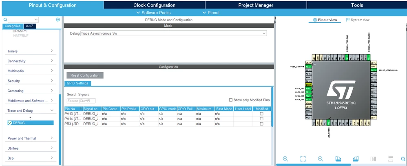
Task: Open the Debug mode dropdown
Action: (173, 33)
